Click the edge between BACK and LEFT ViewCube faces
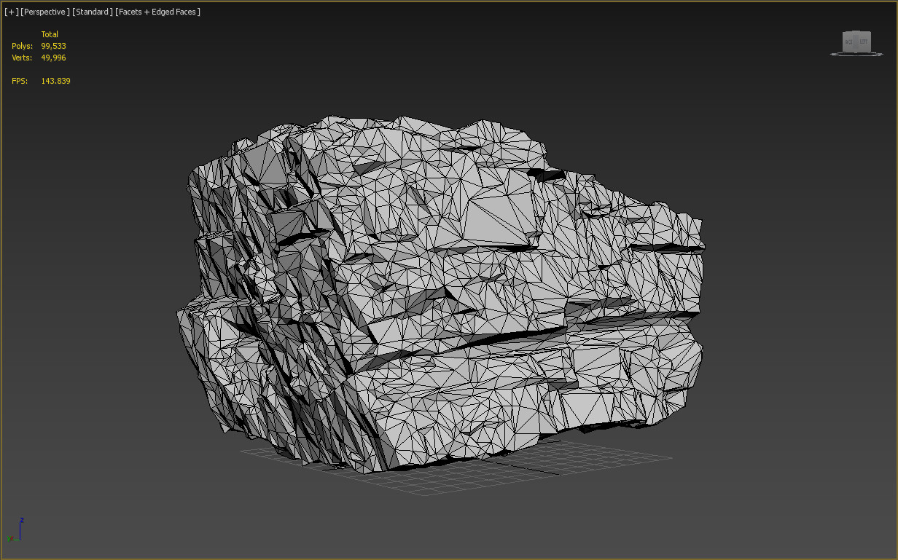Viewport: 898px width, 560px height. tap(855, 41)
